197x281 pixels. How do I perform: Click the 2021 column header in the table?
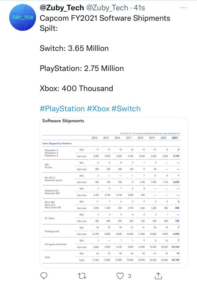pos(175,138)
